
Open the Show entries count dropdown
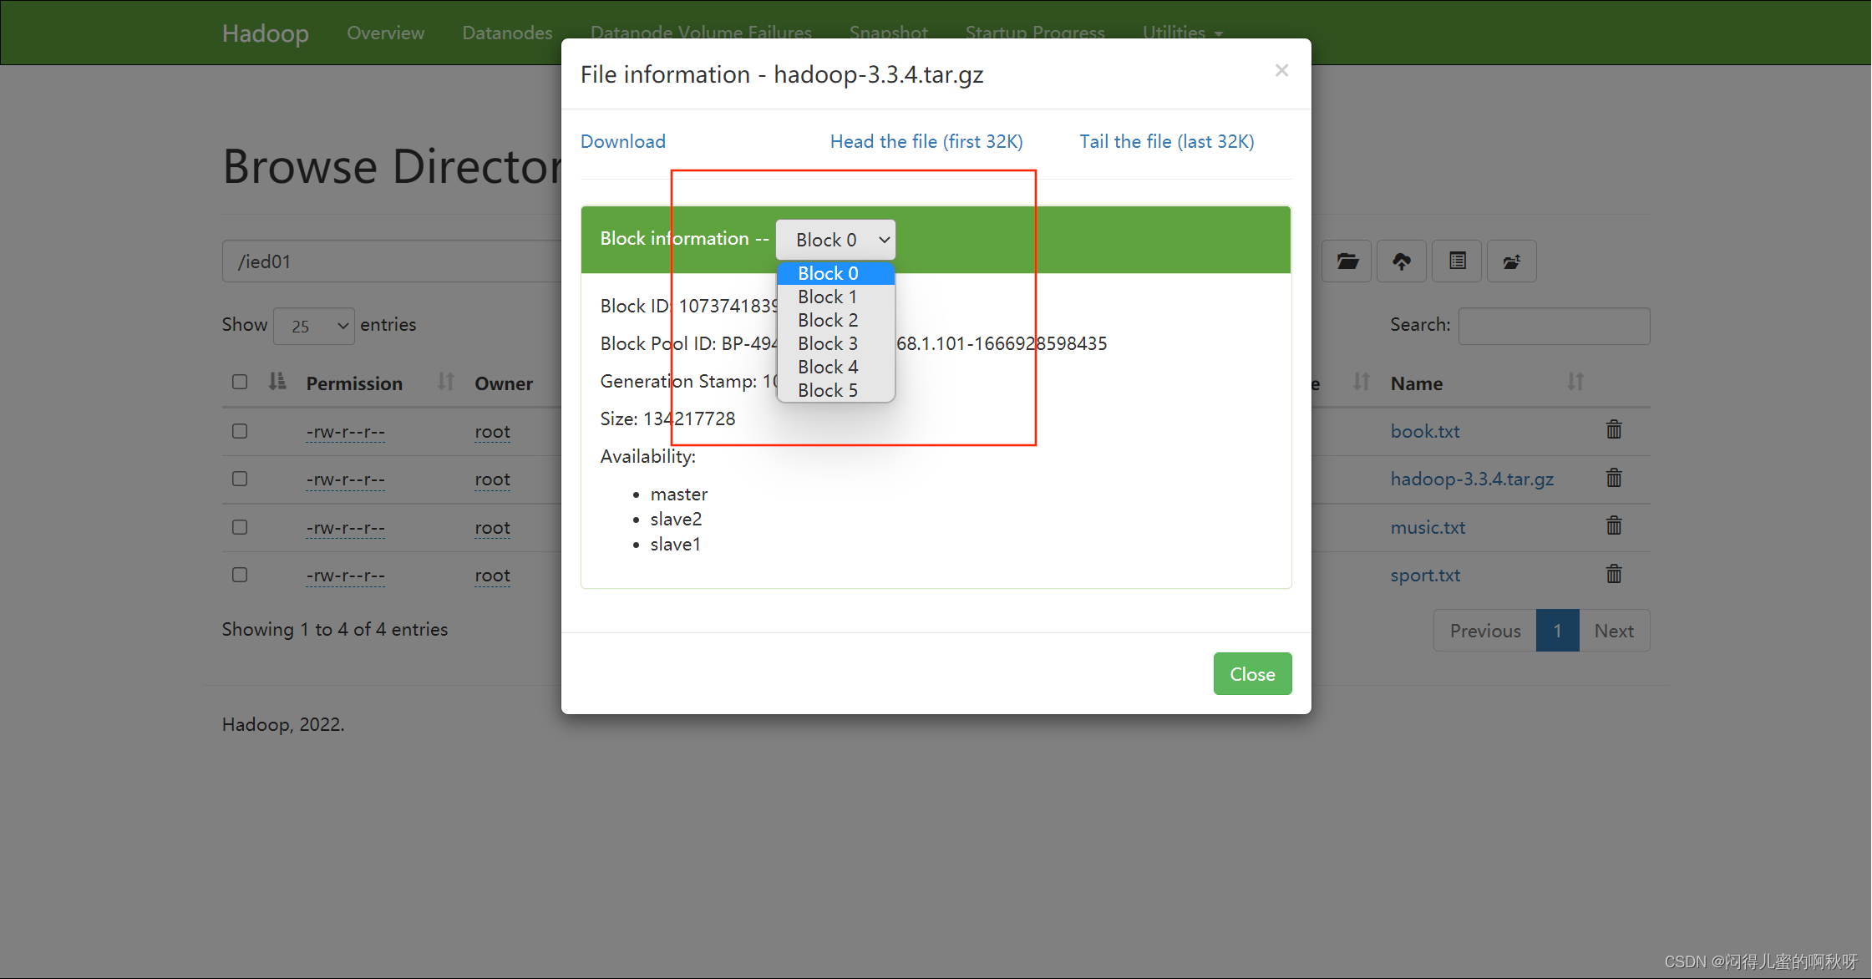click(x=314, y=326)
